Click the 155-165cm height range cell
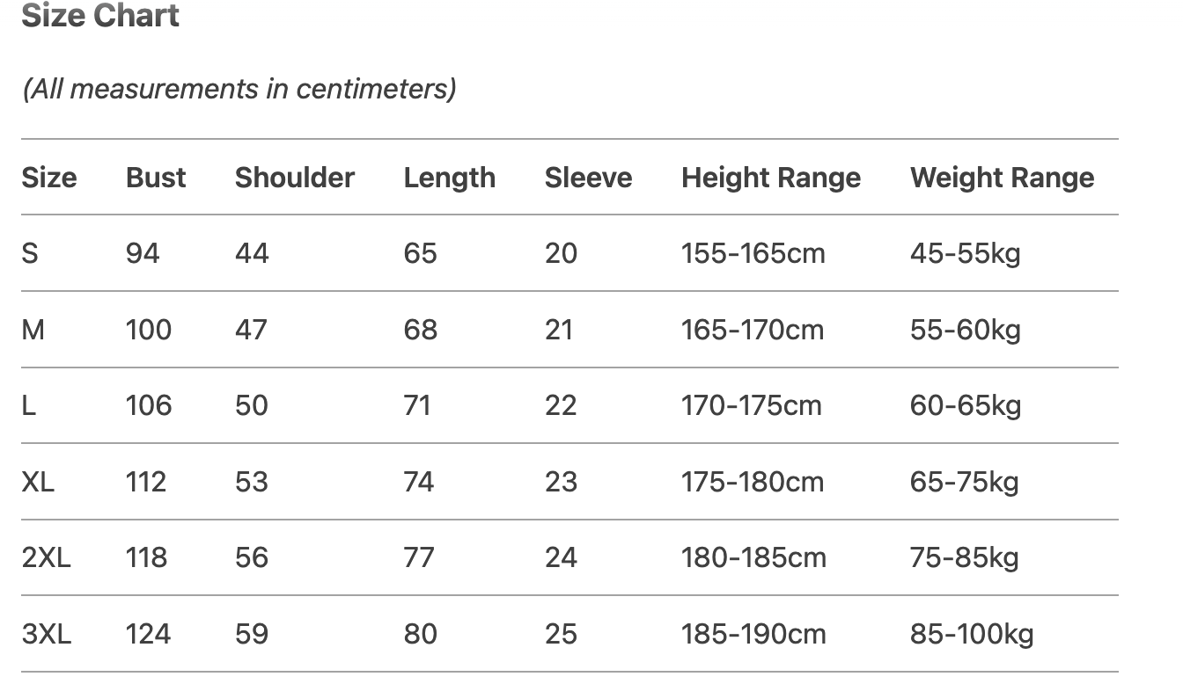1183x684 pixels. coord(753,254)
